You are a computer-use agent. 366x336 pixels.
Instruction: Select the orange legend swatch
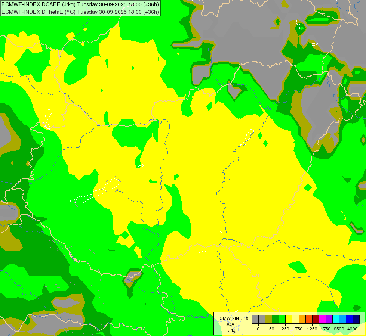pos(302,320)
